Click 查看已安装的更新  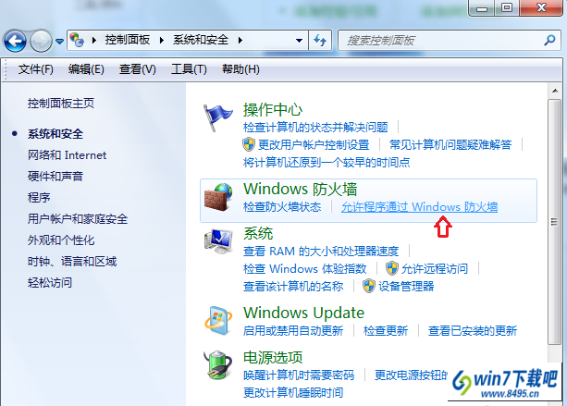coord(473,331)
